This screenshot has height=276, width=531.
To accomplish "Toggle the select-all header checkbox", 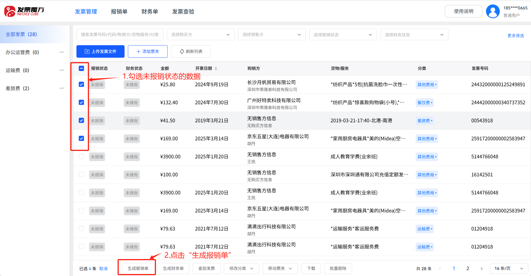I will point(81,69).
